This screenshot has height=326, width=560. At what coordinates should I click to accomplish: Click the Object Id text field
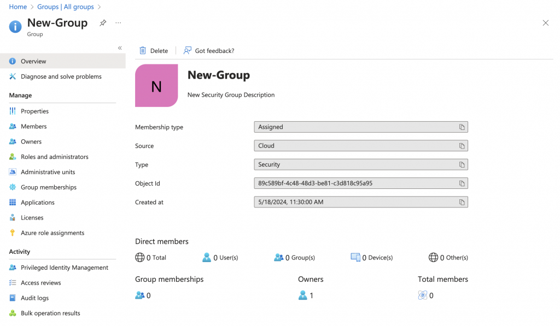(361, 183)
